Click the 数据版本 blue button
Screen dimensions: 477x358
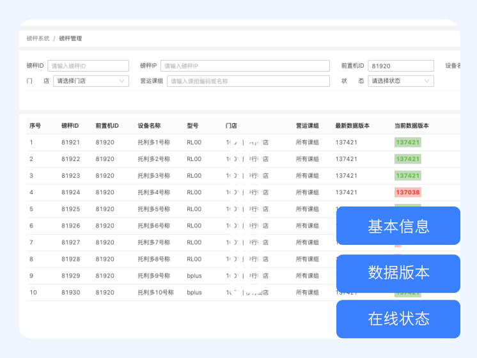[x=398, y=273]
